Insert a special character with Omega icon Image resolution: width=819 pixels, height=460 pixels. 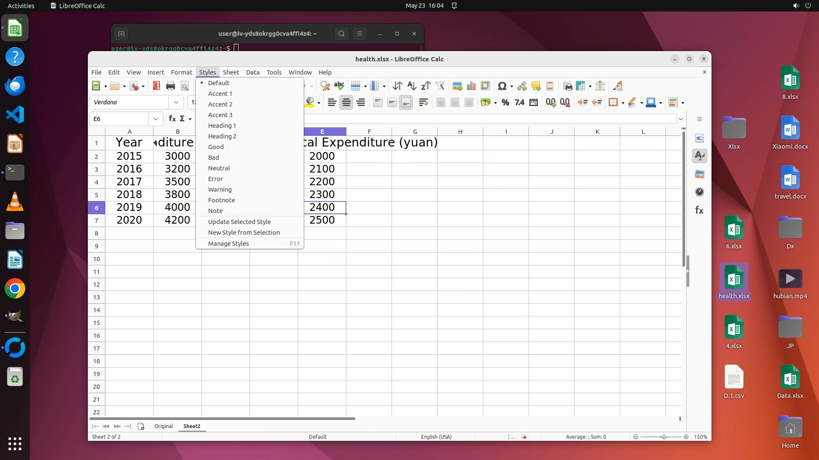click(x=502, y=86)
